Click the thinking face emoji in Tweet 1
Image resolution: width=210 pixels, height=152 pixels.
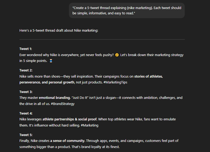click(x=117, y=55)
